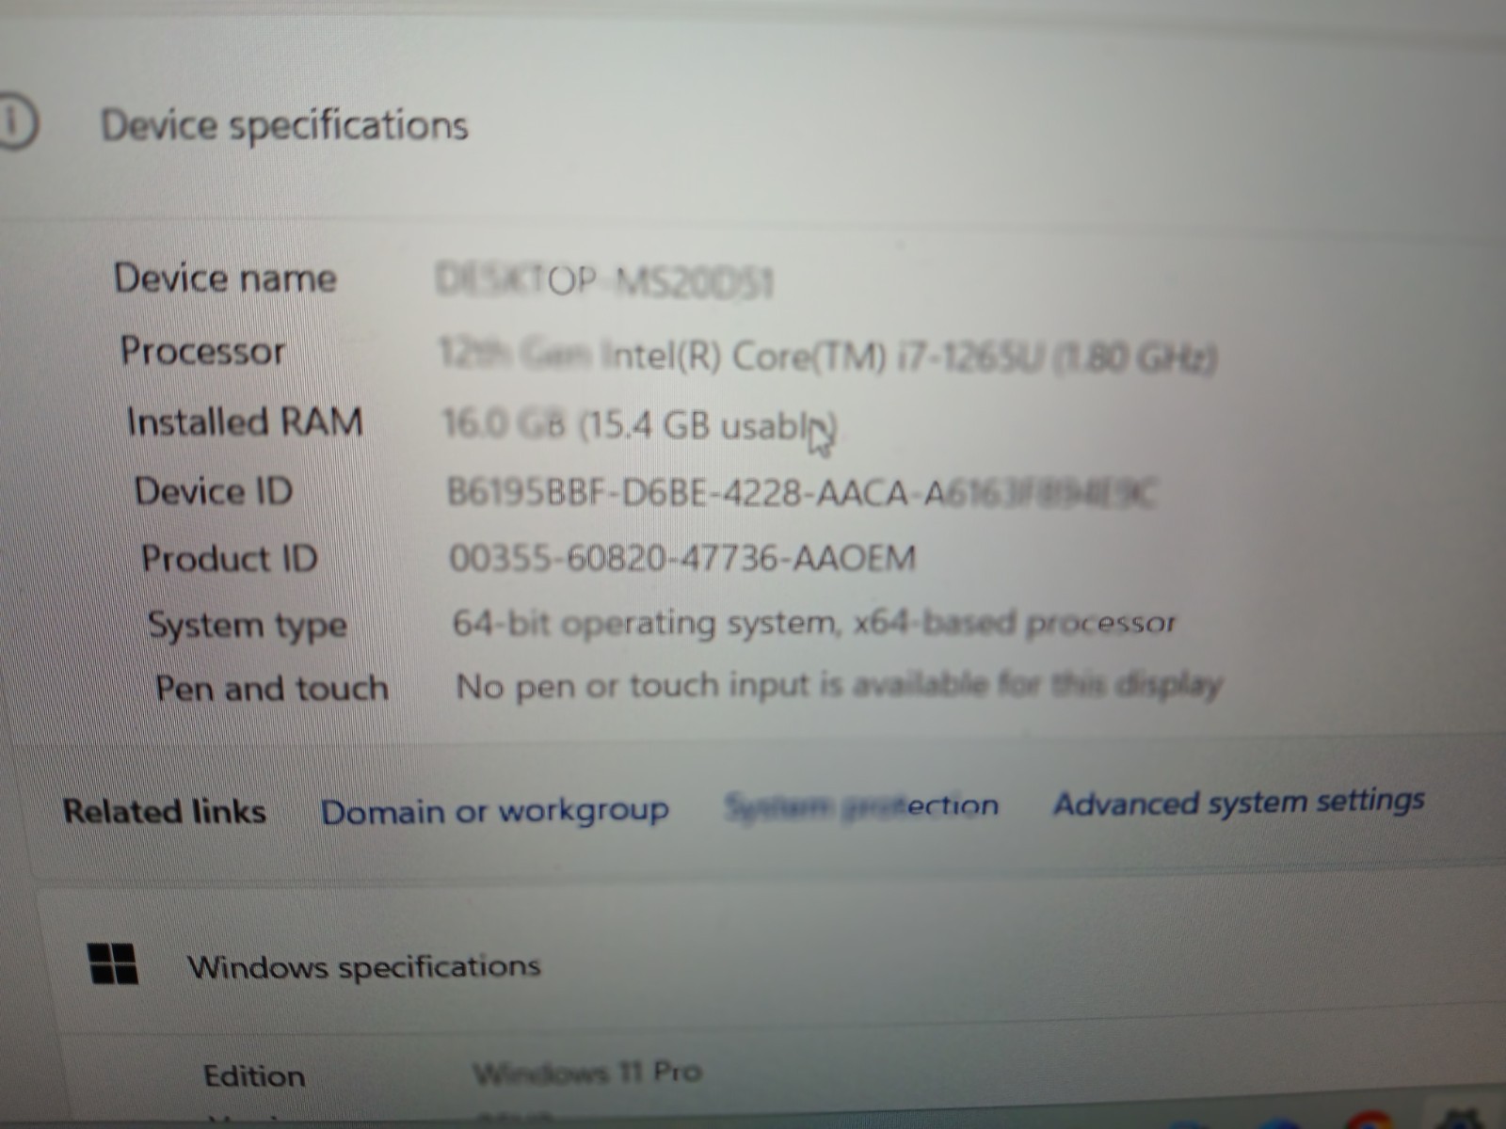Select the Pen and touch label

coord(272,688)
